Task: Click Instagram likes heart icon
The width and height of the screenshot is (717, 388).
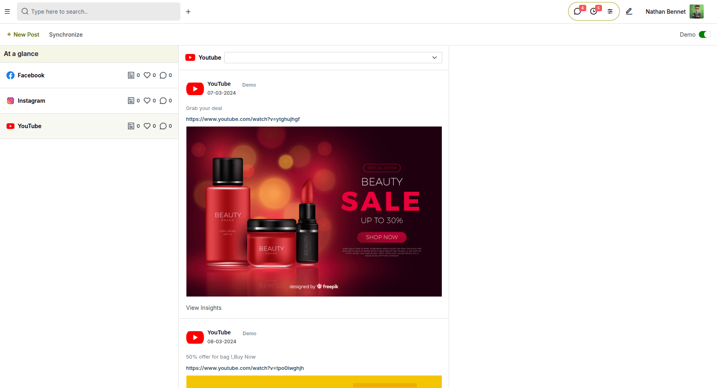Action: (x=147, y=101)
